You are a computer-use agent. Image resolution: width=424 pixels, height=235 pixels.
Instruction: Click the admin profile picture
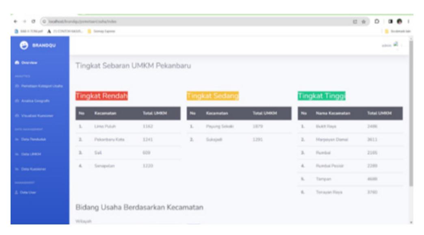pyautogui.click(x=396, y=44)
